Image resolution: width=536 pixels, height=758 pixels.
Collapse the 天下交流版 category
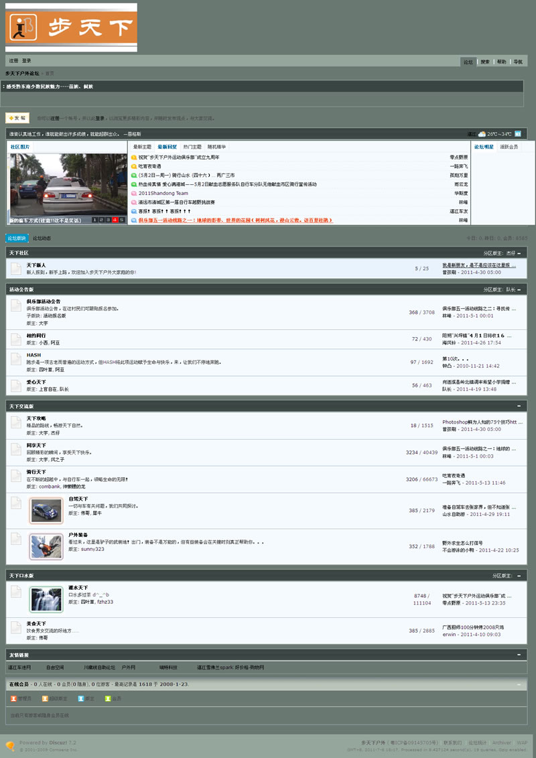[519, 406]
